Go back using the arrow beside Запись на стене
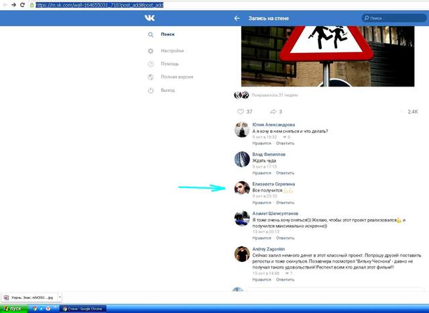 (x=237, y=18)
